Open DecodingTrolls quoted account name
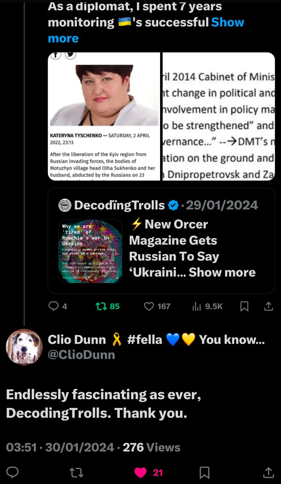The width and height of the screenshot is (281, 484). (x=120, y=205)
